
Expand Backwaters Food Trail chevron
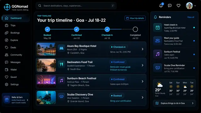click(142, 65)
